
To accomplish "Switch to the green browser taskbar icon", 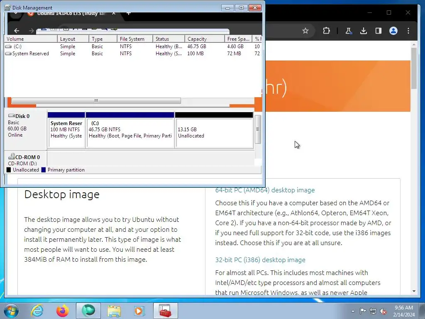I will coord(88,311).
